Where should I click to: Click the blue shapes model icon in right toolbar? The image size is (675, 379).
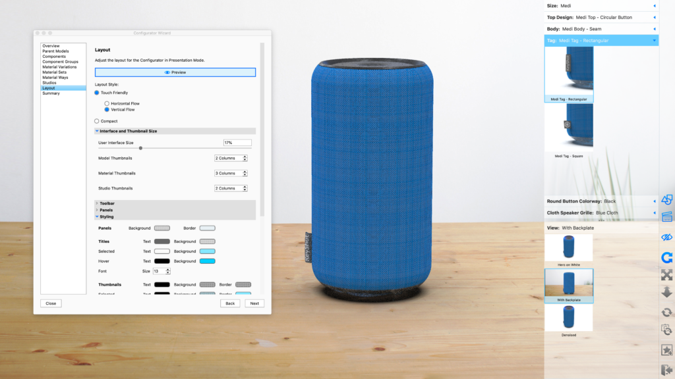tap(666, 199)
